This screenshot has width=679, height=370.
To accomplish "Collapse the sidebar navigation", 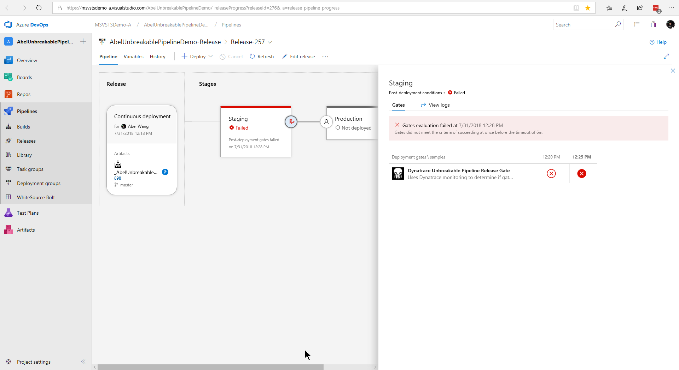I will coord(83,362).
